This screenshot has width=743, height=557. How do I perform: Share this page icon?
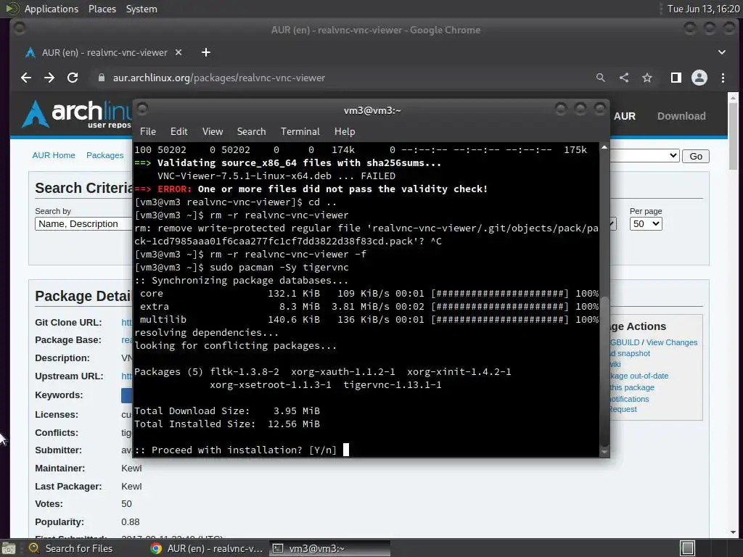pyautogui.click(x=624, y=78)
